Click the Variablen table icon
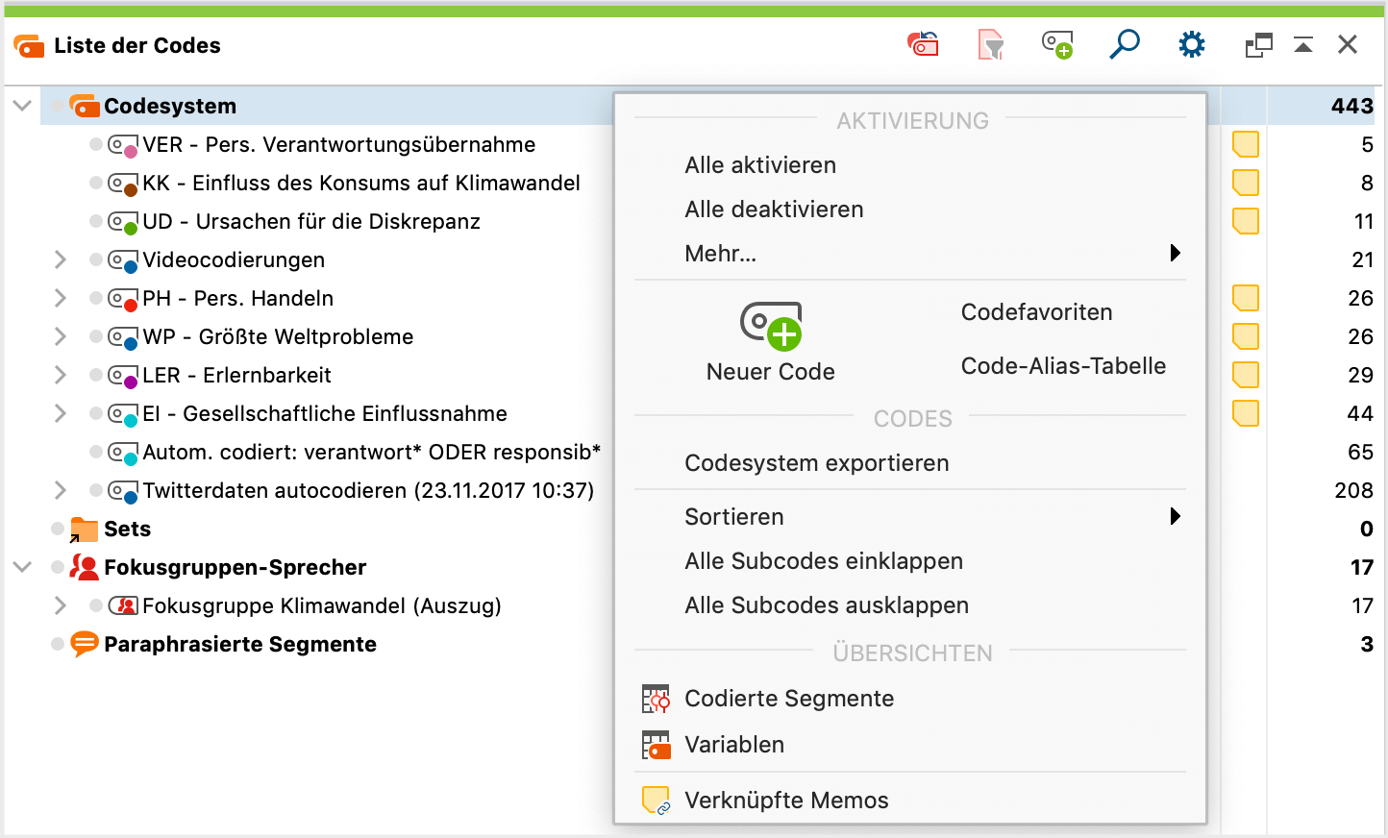This screenshot has height=838, width=1388. [656, 745]
